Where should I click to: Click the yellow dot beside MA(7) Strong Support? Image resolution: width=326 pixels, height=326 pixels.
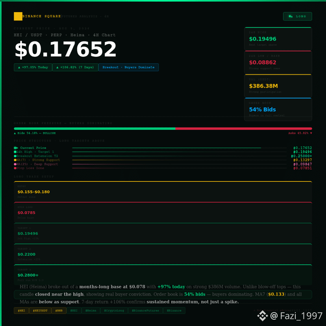15,160
